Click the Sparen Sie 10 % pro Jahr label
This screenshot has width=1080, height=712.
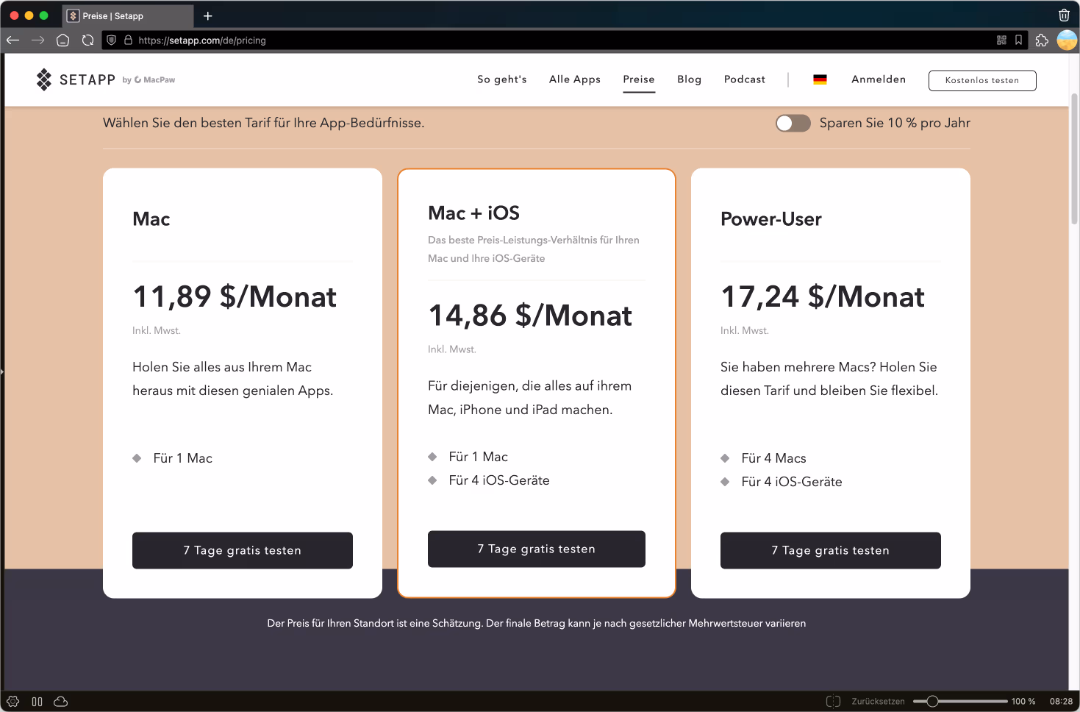click(895, 123)
